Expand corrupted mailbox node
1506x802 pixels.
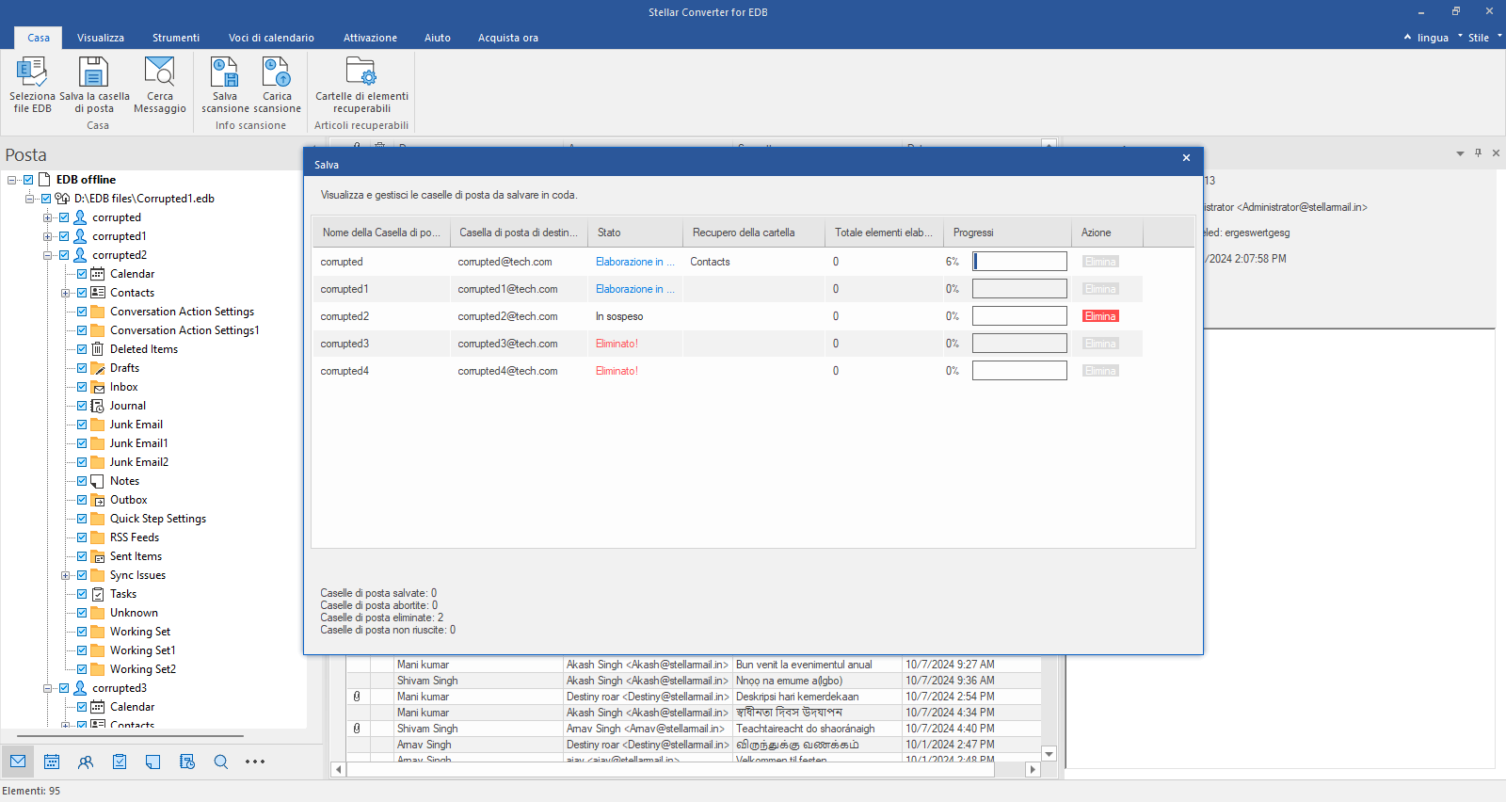tap(48, 217)
